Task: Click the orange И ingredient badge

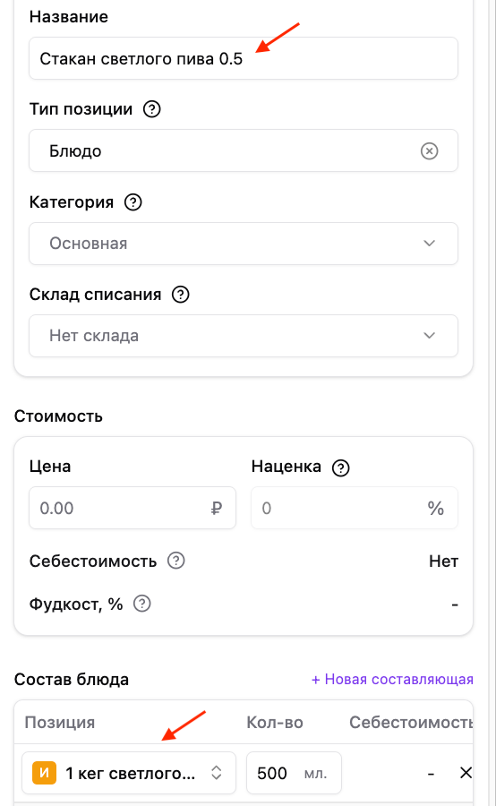Action: 44,773
